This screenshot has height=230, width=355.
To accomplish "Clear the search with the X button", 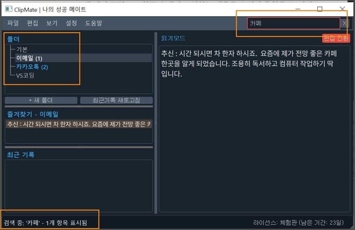I will 344,23.
